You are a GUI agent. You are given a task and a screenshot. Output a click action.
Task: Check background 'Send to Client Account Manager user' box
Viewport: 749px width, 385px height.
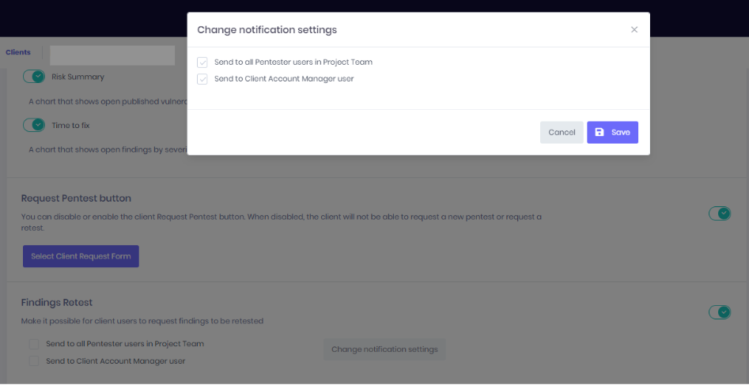(x=34, y=361)
